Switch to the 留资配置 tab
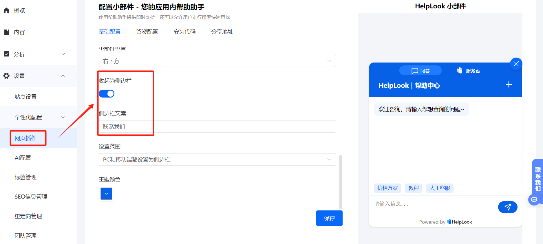Image resolution: width=543 pixels, height=244 pixels. 147,32
